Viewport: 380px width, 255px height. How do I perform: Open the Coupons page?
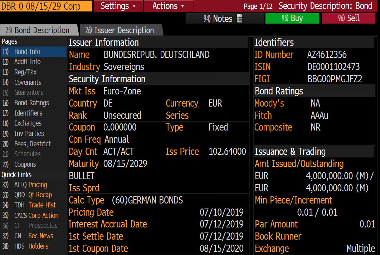(x=33, y=164)
